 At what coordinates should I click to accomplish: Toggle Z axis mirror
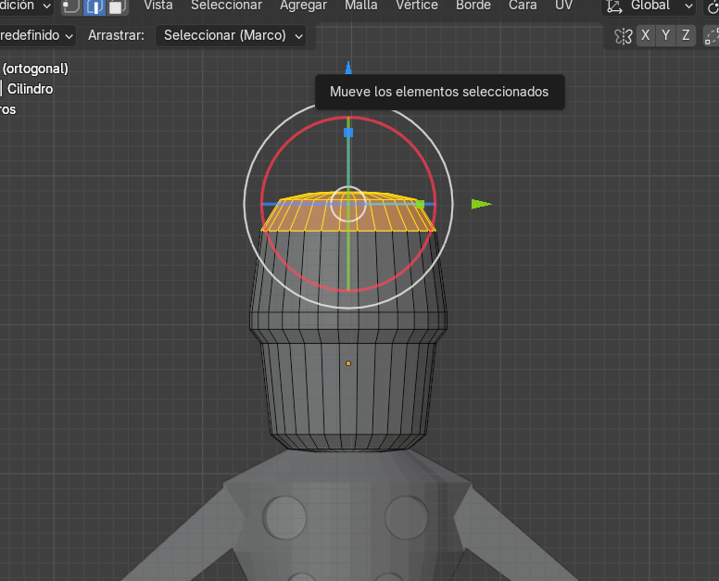pos(686,36)
